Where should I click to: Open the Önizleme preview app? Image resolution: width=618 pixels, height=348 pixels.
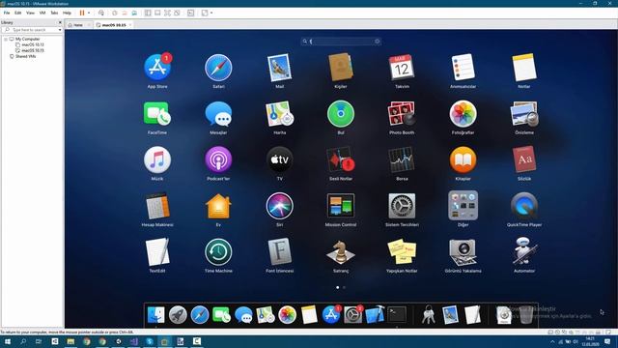pyautogui.click(x=524, y=114)
